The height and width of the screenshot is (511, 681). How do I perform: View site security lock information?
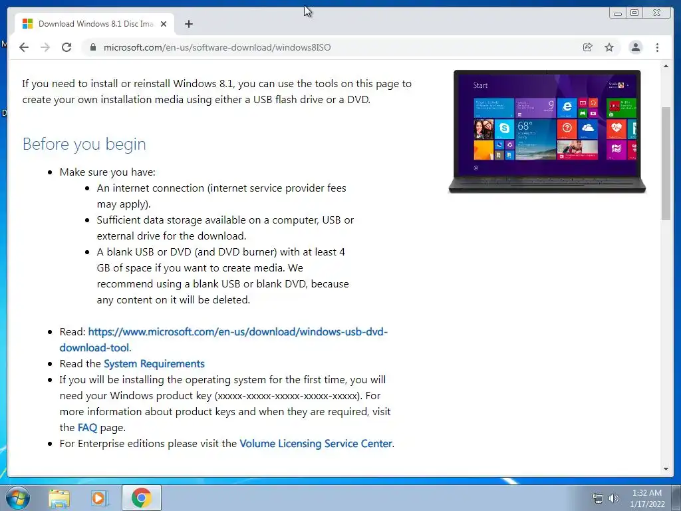click(92, 47)
